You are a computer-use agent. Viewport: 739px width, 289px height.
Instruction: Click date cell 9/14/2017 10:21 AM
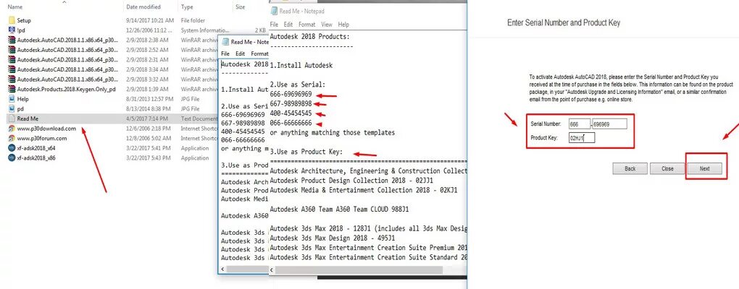[150, 20]
